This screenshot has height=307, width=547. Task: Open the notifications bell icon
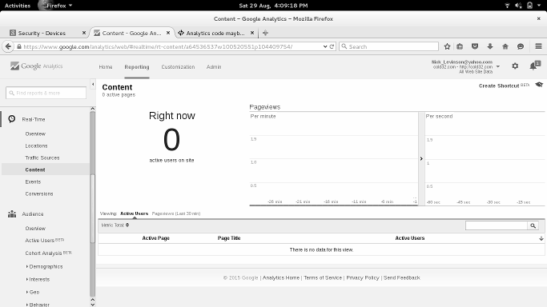click(x=534, y=66)
